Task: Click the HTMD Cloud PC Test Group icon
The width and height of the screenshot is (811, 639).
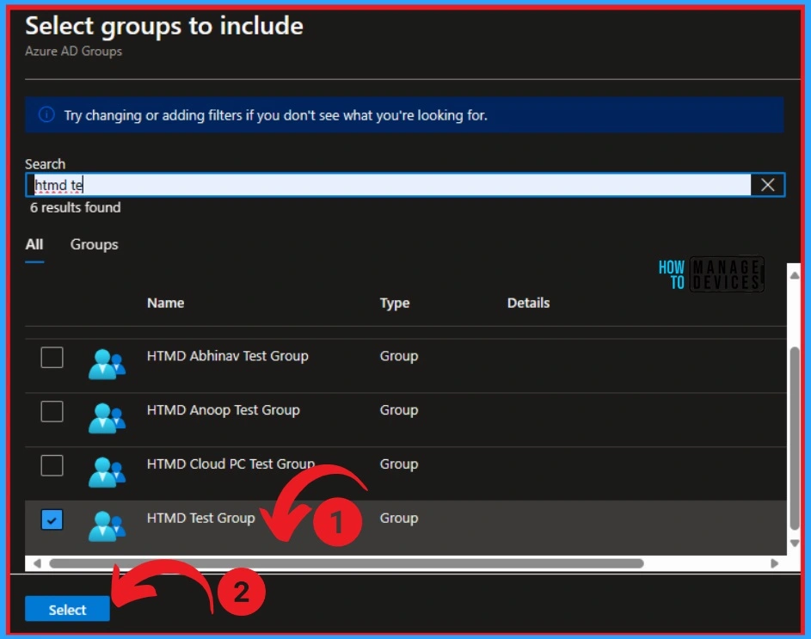Action: (107, 471)
